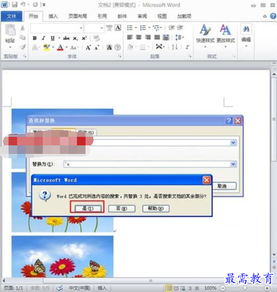Viewport: 277px width, 292px height.
Task: Expand the Find what dropdown arrow
Action: coord(233,143)
